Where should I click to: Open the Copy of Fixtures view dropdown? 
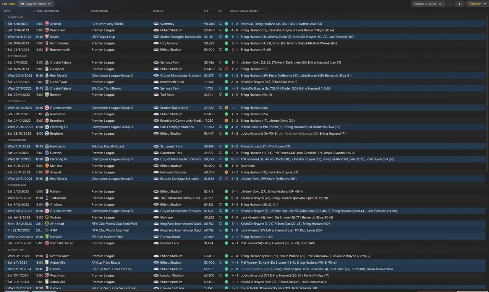pos(36,4)
